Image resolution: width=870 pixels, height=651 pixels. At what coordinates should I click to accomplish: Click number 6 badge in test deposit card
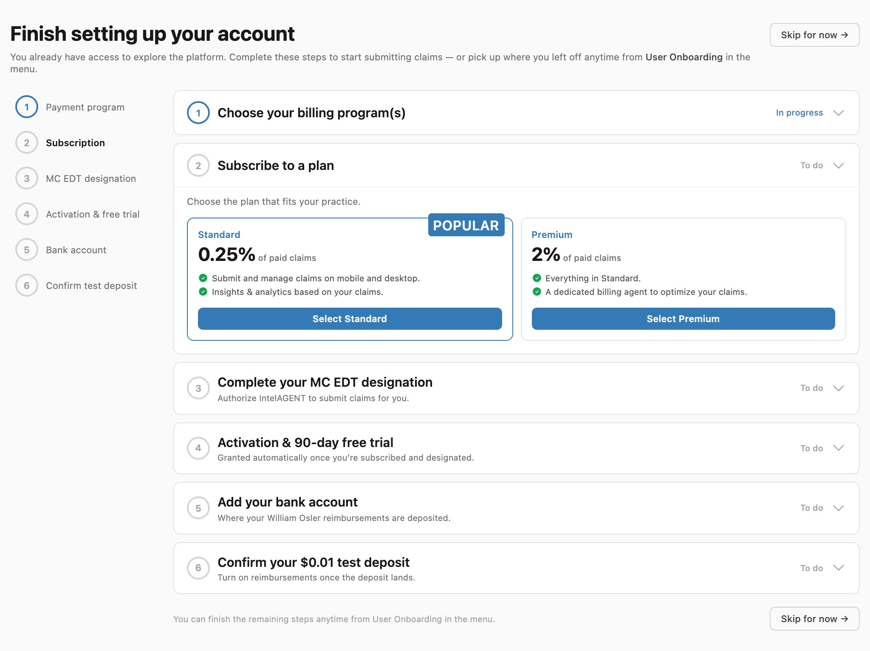pyautogui.click(x=198, y=568)
